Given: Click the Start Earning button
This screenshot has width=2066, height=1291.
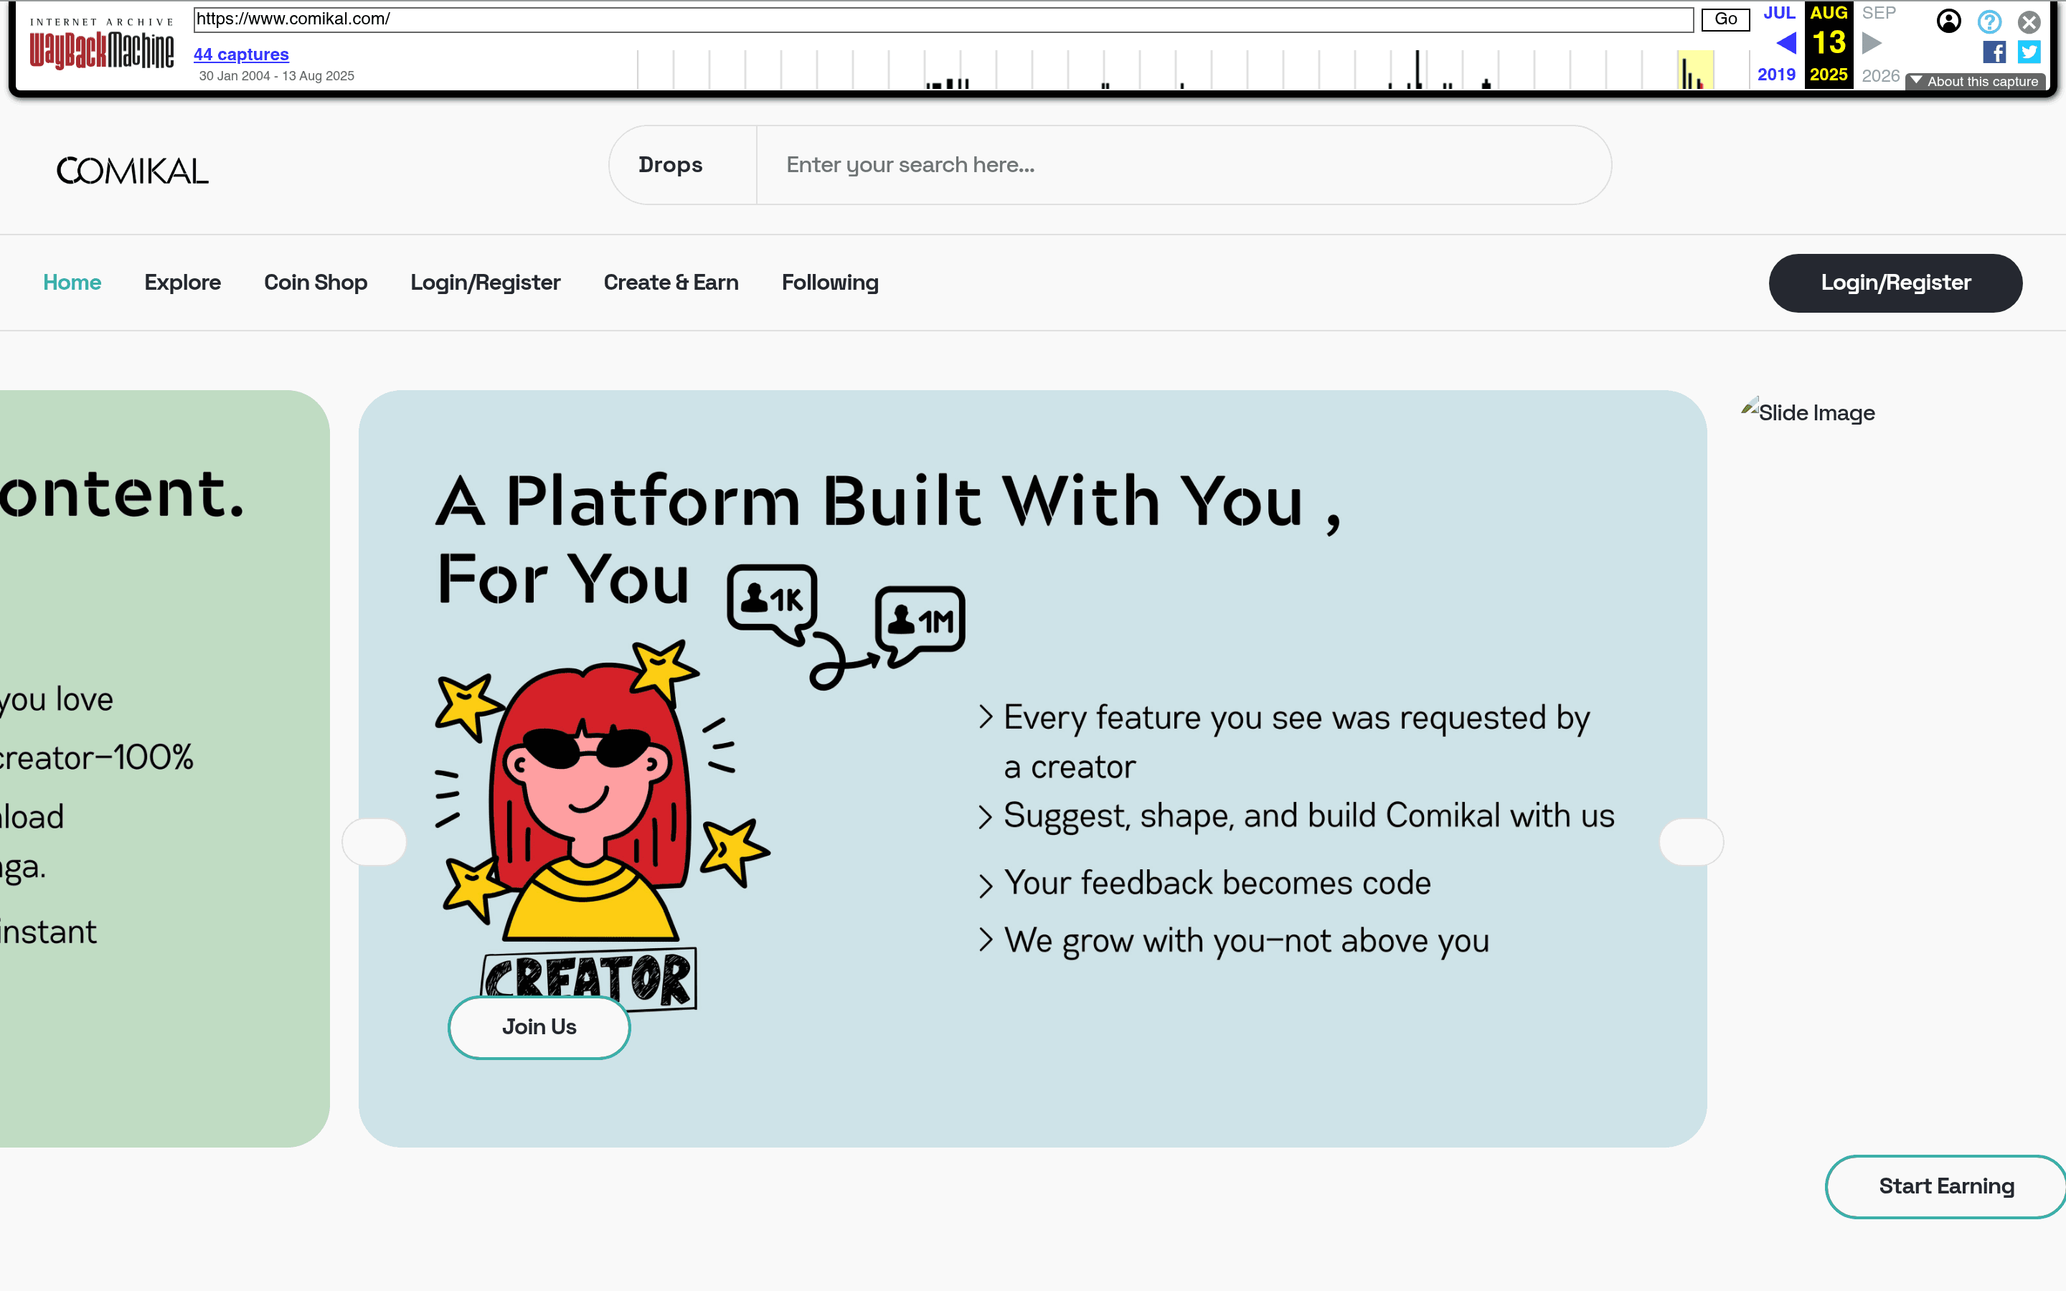Looking at the screenshot, I should coord(1945,1187).
